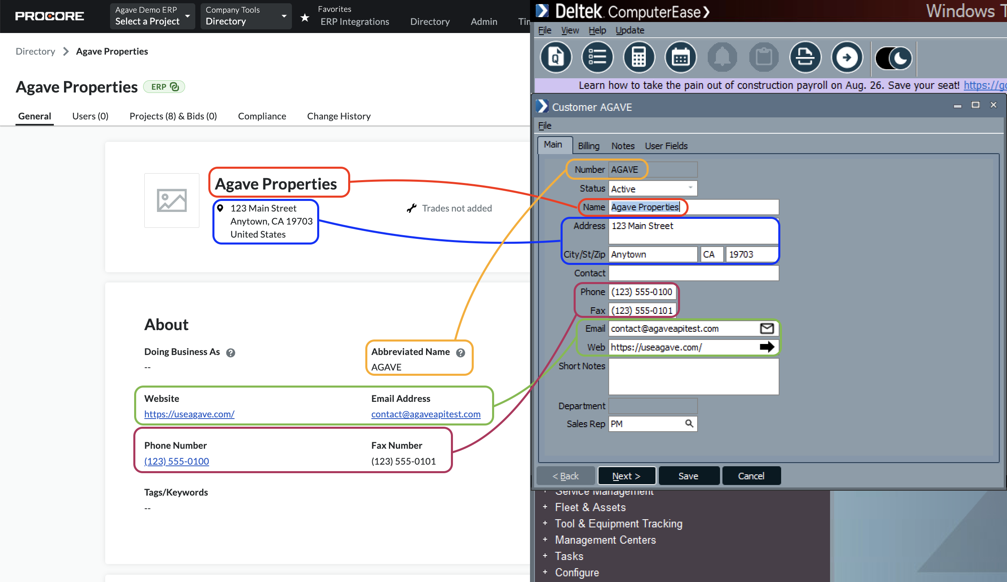Open the calendar toolbar icon

coord(680,57)
